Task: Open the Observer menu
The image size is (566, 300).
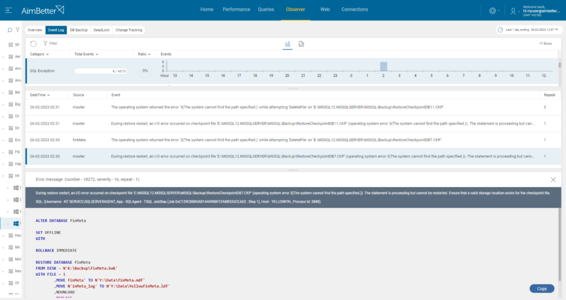Action: pyautogui.click(x=296, y=10)
